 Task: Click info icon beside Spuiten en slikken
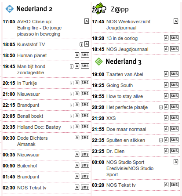click(161, 140)
